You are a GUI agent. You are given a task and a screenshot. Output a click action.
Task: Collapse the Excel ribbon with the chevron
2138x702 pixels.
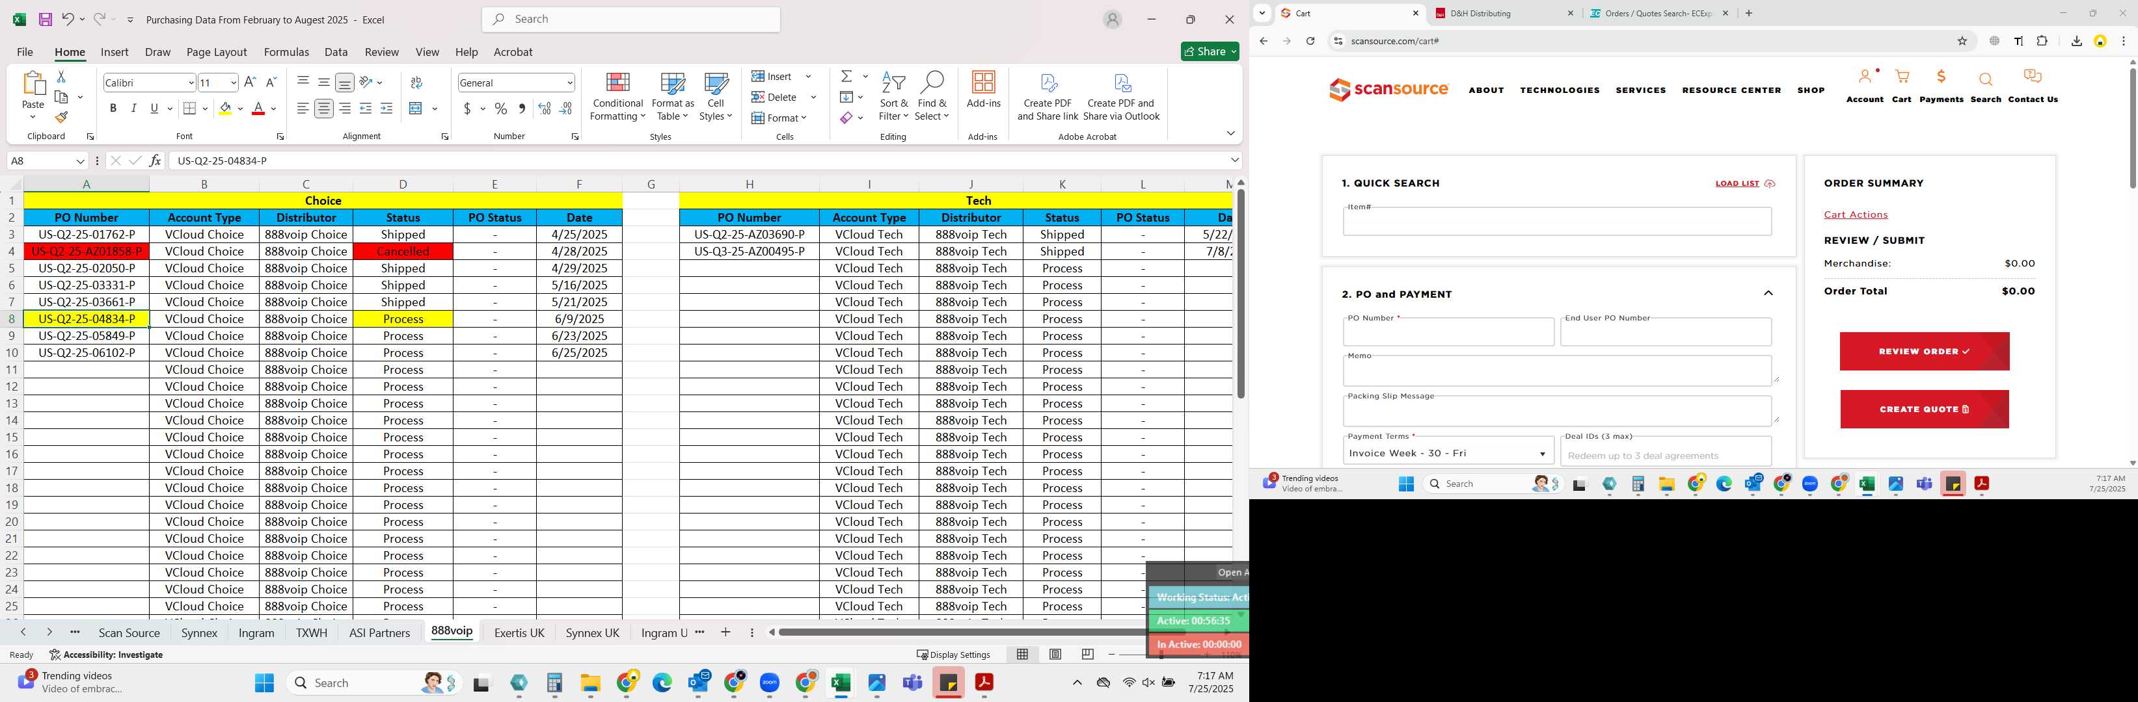pos(1230,133)
